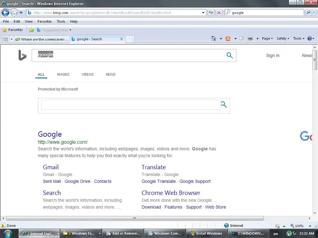Open the Google result title link

(50, 134)
